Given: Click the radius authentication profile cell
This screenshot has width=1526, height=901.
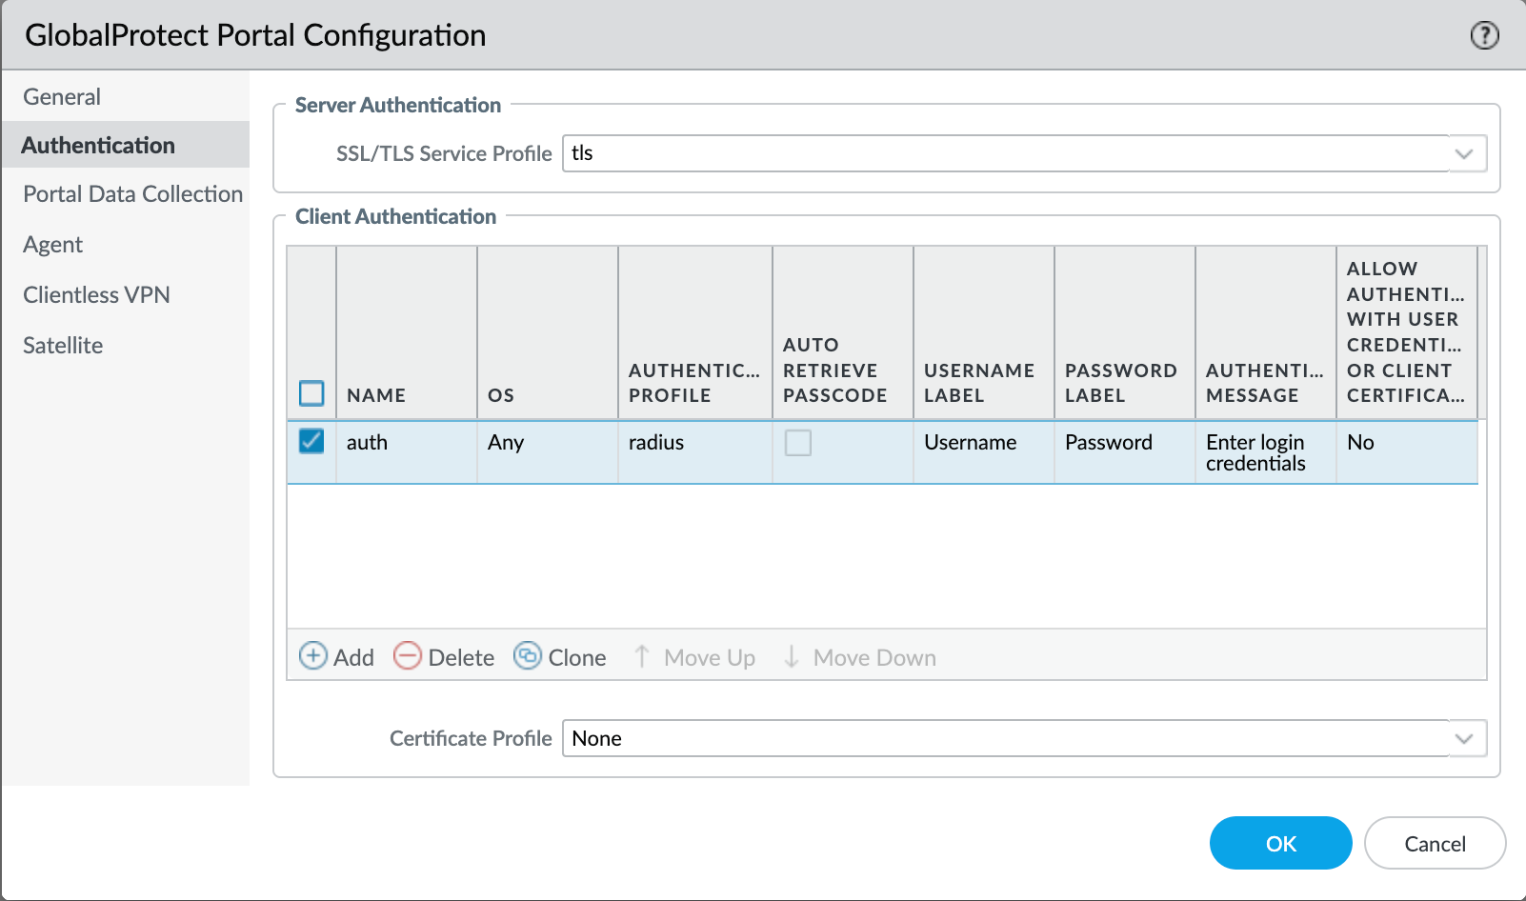Looking at the screenshot, I should pyautogui.click(x=656, y=443).
